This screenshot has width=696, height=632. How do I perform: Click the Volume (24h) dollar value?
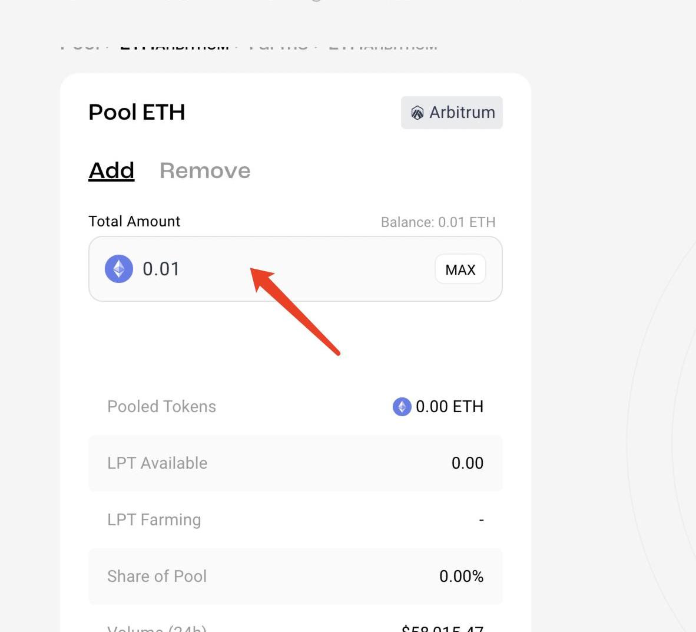coord(442,628)
